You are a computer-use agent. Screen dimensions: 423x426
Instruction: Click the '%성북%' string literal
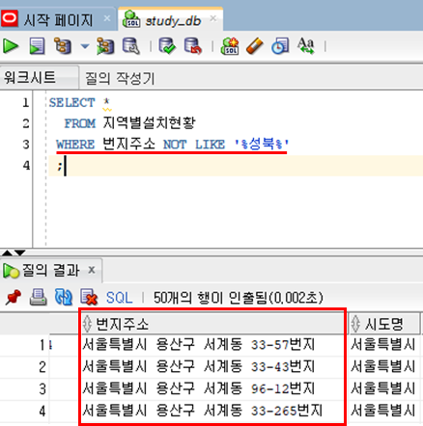coord(262,144)
